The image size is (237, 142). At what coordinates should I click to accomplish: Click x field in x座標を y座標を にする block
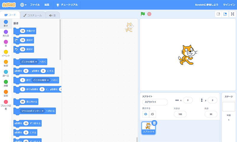click(26, 71)
